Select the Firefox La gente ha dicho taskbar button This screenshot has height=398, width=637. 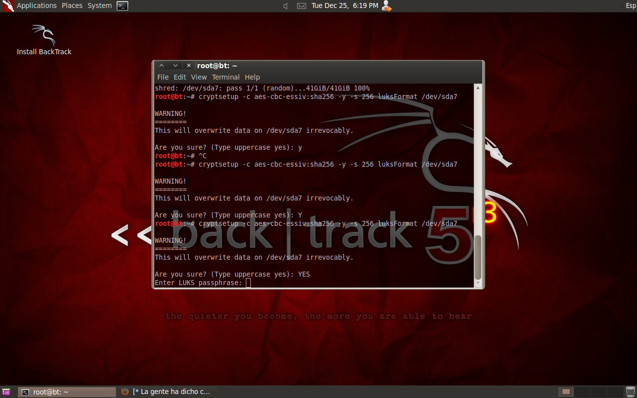pyautogui.click(x=167, y=392)
